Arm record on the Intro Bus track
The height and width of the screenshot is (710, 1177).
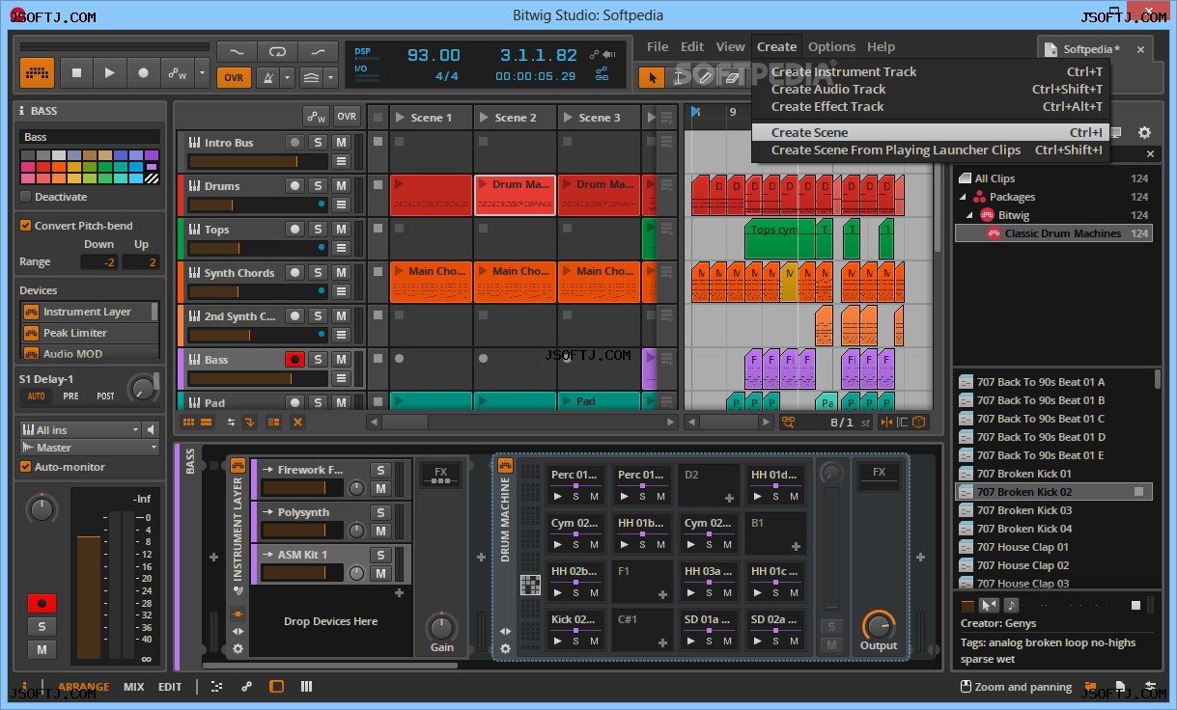294,142
